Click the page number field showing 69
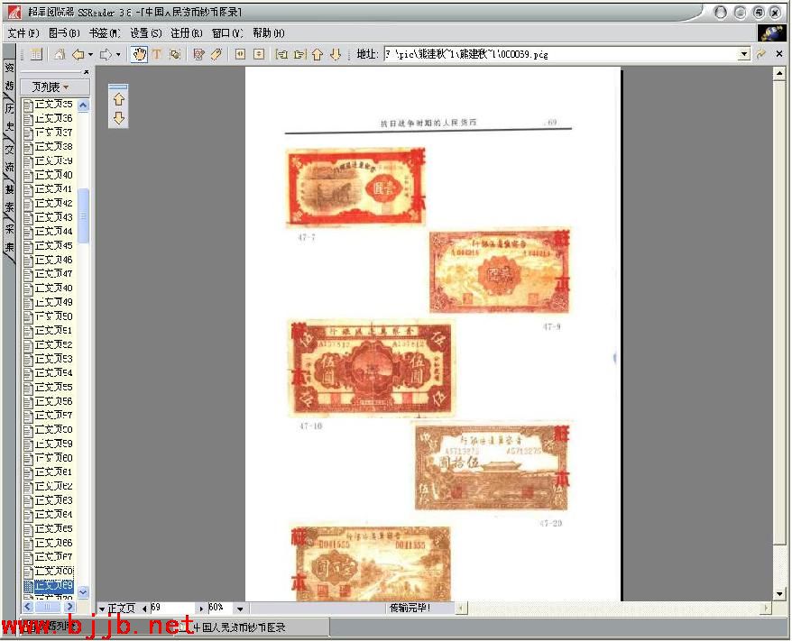The width and height of the screenshot is (792, 641). pyautogui.click(x=171, y=608)
